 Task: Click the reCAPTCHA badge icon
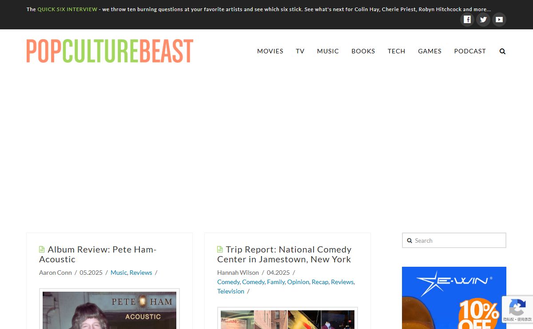[517, 308]
